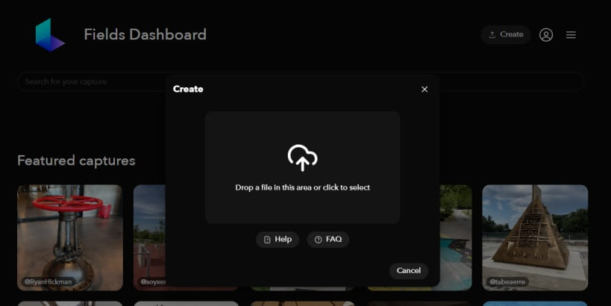Open the pyramid sculpture capture thumbnail

535,237
